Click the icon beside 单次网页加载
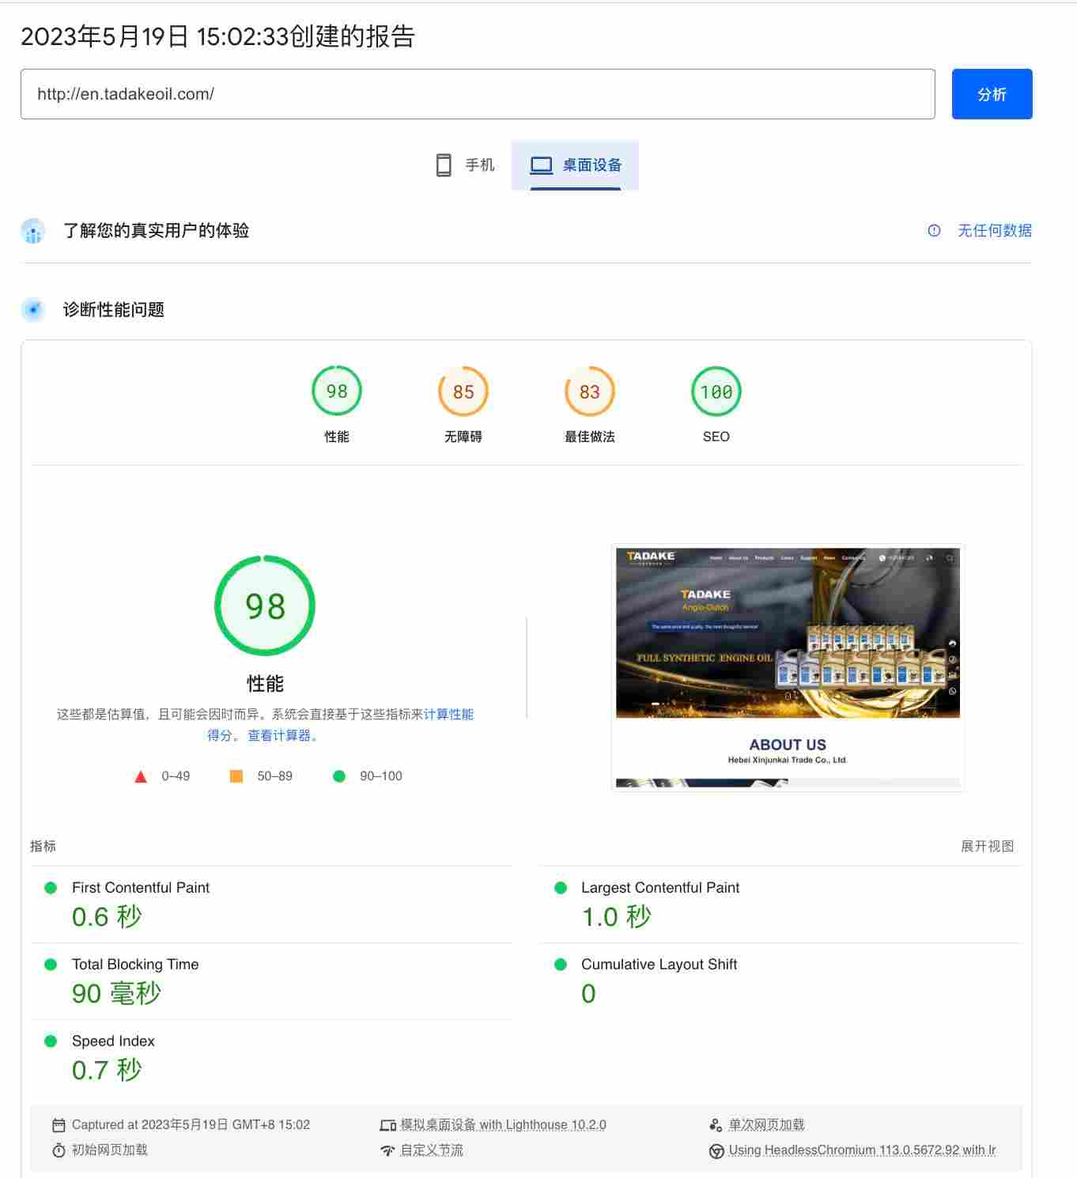 [x=715, y=1123]
